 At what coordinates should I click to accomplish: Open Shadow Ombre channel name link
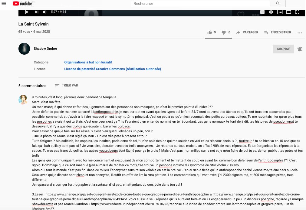(45, 49)
